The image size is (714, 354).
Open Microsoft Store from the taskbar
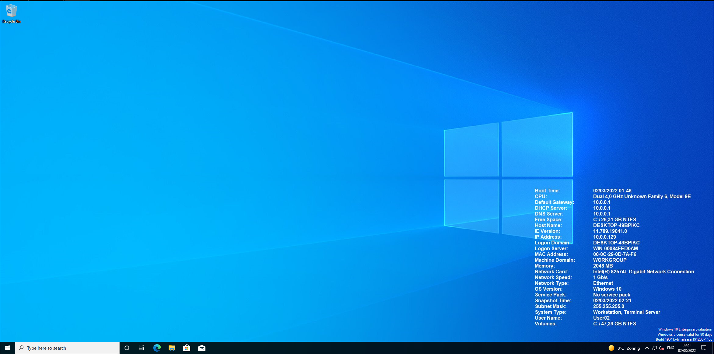pos(187,348)
